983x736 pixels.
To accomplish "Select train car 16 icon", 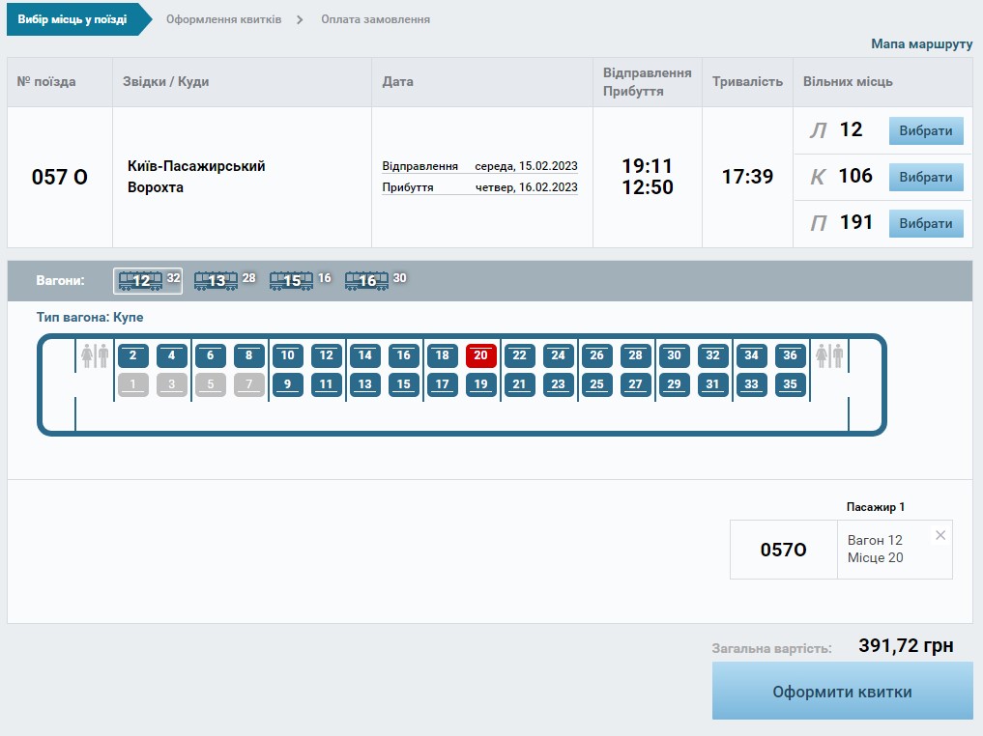I will [366, 281].
